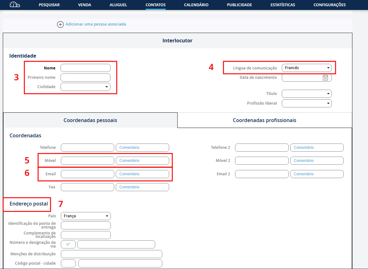Expand the Título dropdown
Viewport: 368px width, 269px height.
click(307, 94)
